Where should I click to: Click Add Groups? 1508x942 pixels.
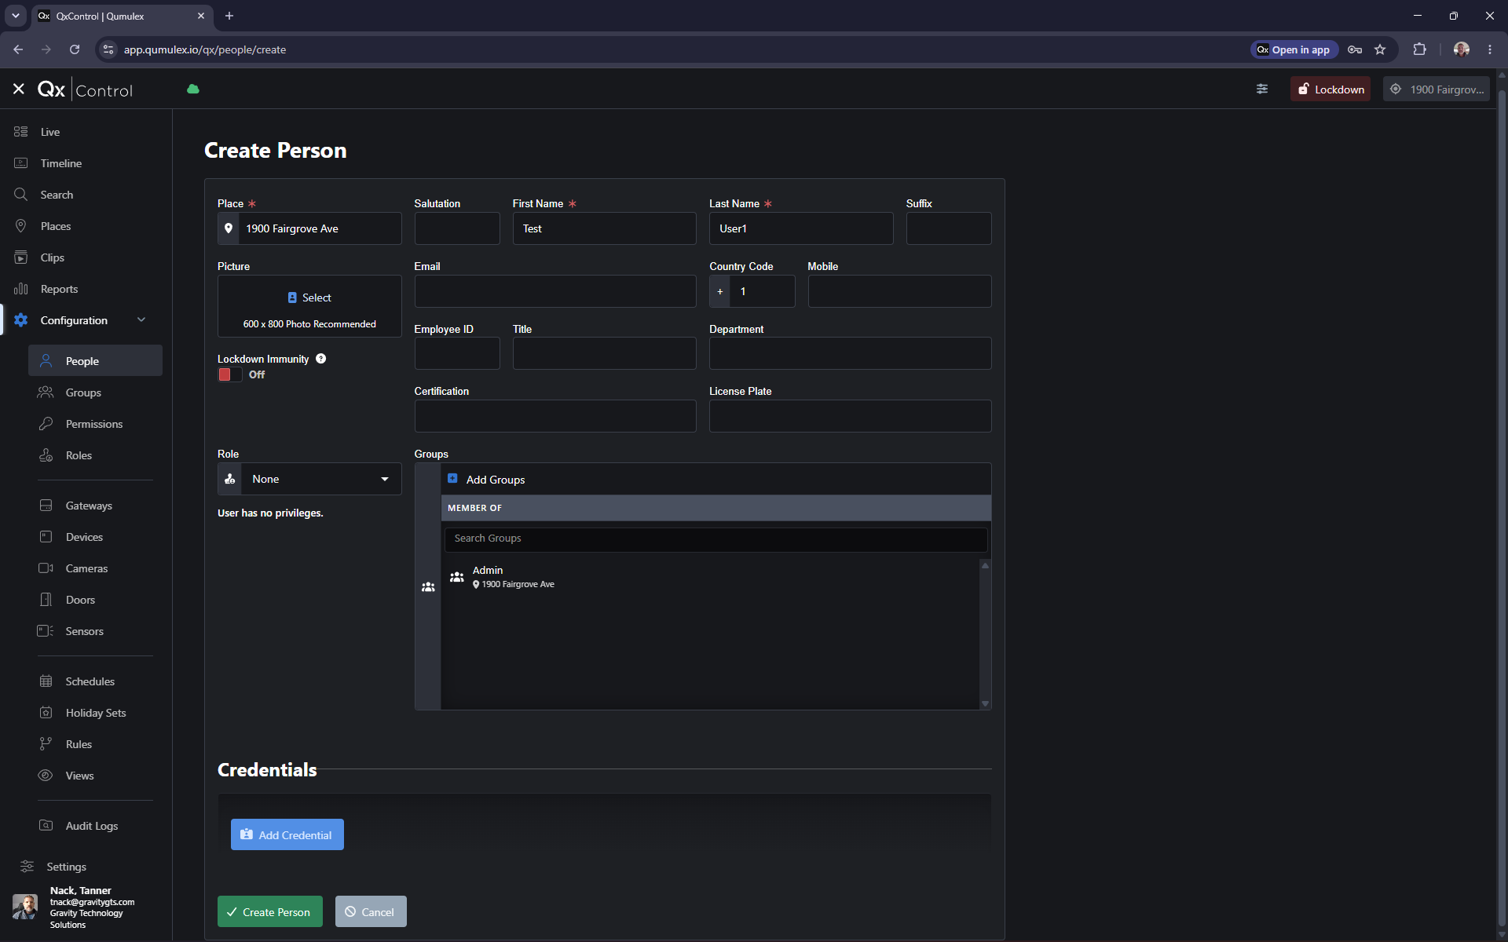(486, 479)
